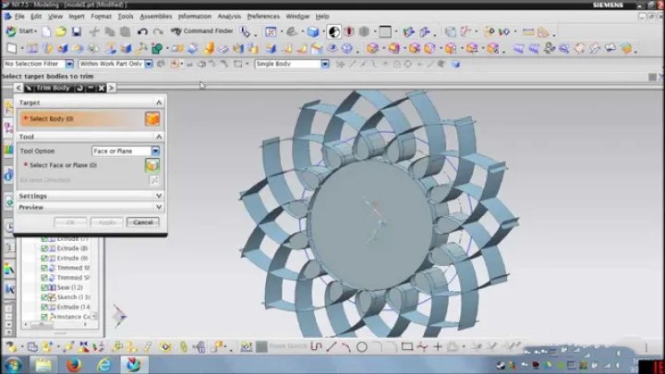Go to next dialog with right arrow
The width and height of the screenshot is (665, 374).
111,88
